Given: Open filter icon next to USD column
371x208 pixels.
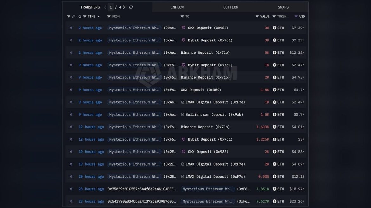Looking at the screenshot, I should pyautogui.click(x=296, y=16).
